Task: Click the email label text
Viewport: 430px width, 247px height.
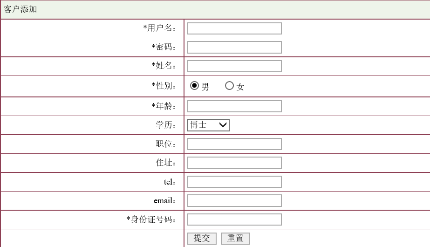Action: pos(165,201)
